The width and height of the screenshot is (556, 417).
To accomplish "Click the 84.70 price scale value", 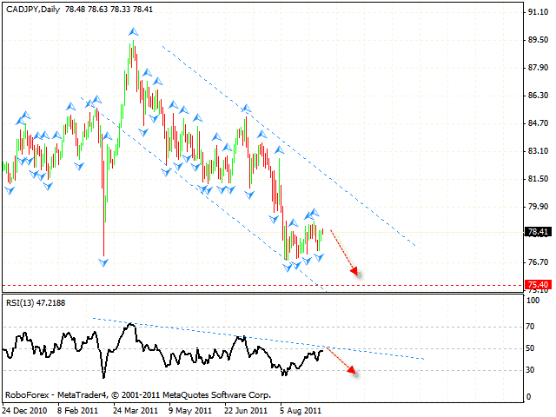I will point(538,123).
